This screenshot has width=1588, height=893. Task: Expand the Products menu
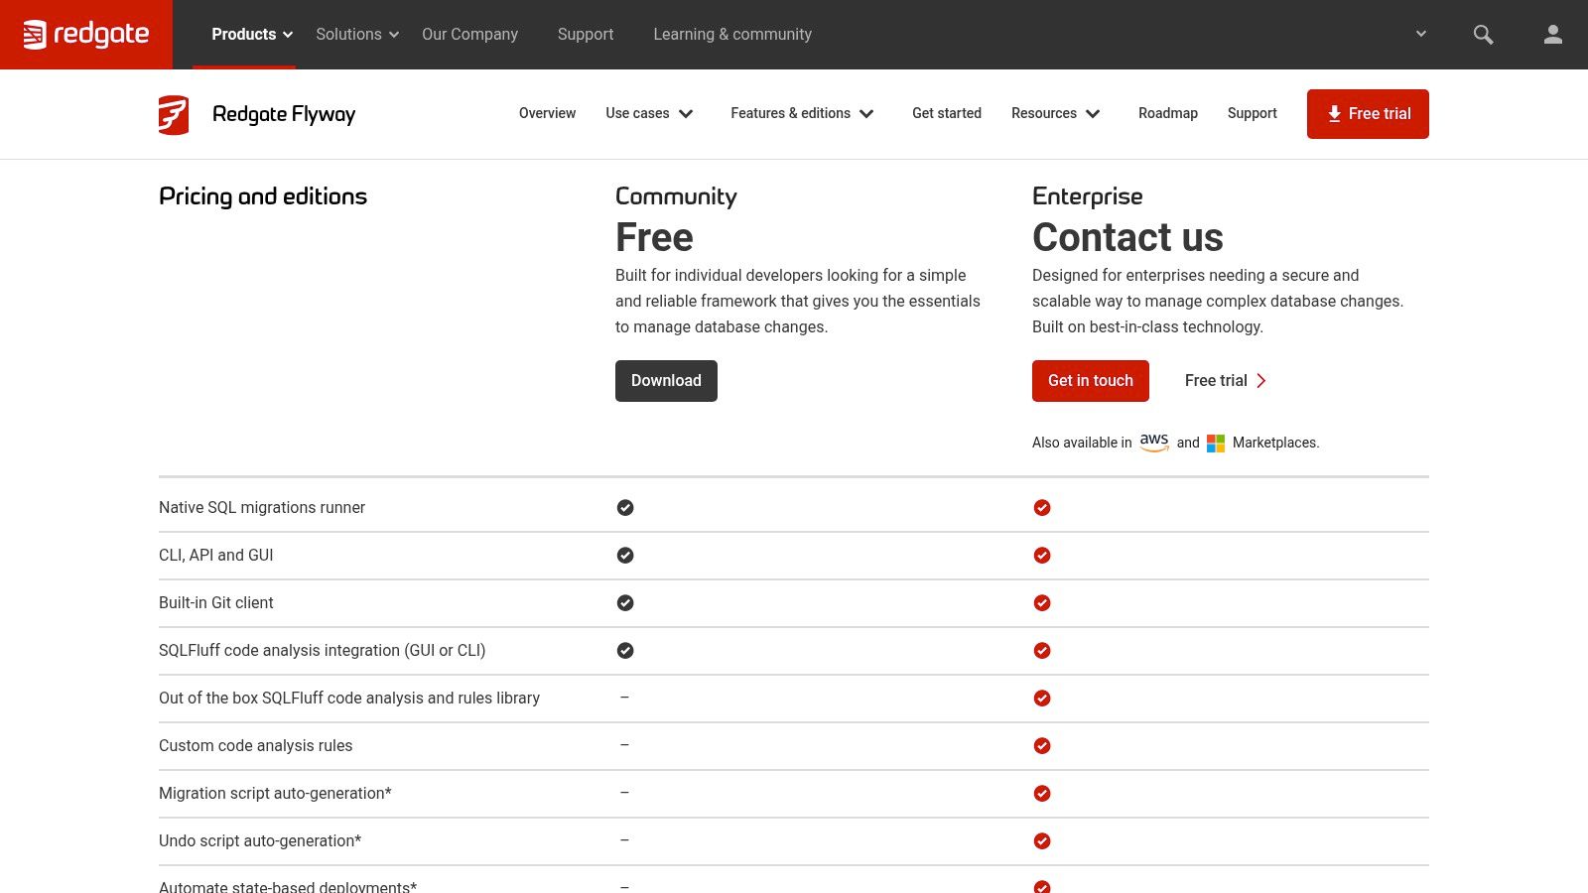click(252, 35)
